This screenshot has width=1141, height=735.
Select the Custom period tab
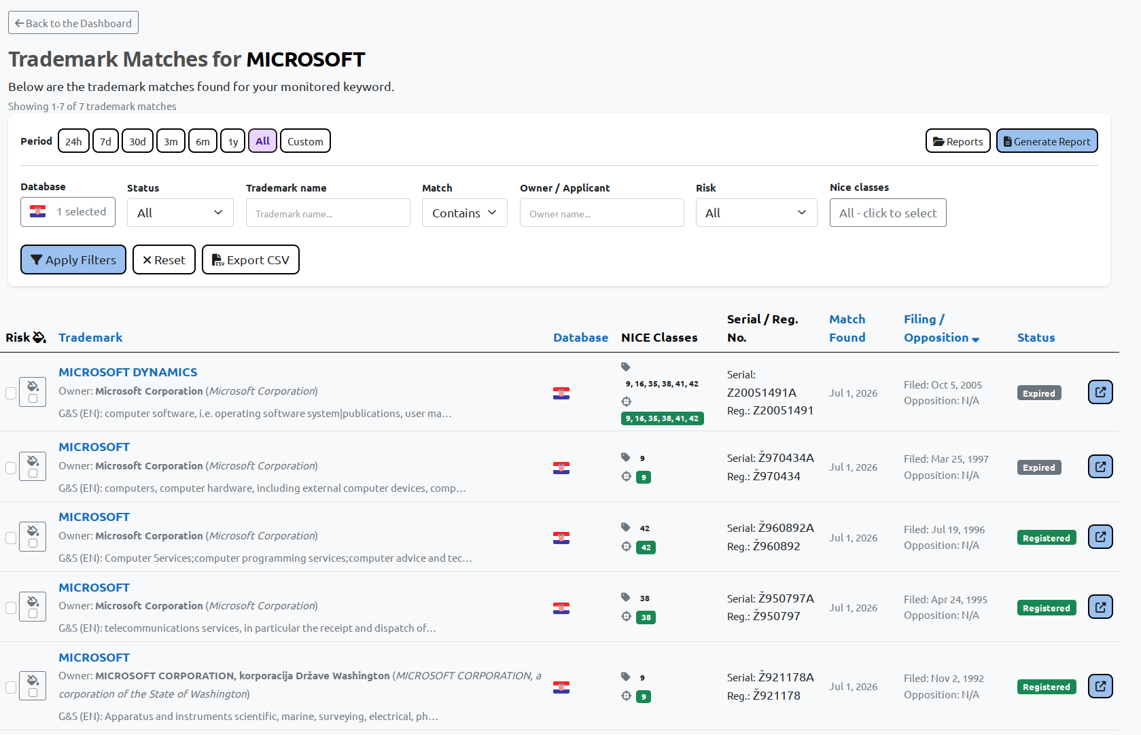click(305, 141)
